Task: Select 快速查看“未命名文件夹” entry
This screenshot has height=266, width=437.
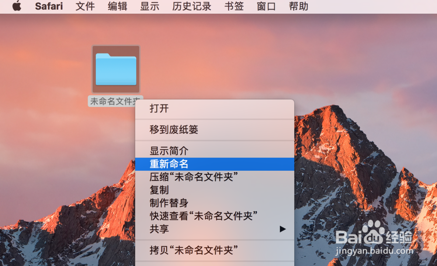Action: 215,216
